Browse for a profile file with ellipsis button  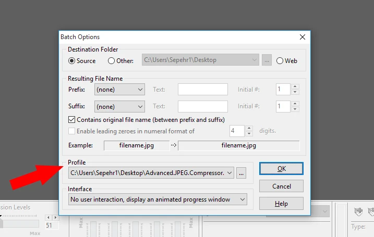241,173
